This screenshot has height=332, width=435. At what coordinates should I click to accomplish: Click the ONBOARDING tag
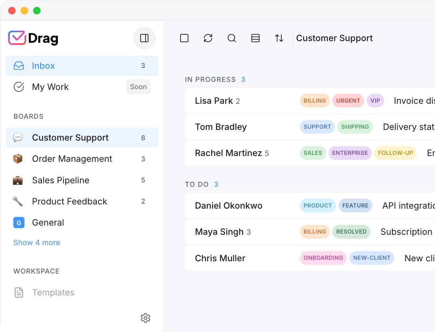pos(323,258)
